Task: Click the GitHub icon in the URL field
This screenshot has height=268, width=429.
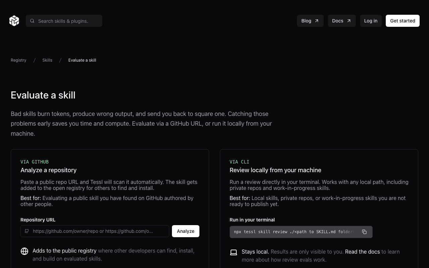Action: coord(27,231)
